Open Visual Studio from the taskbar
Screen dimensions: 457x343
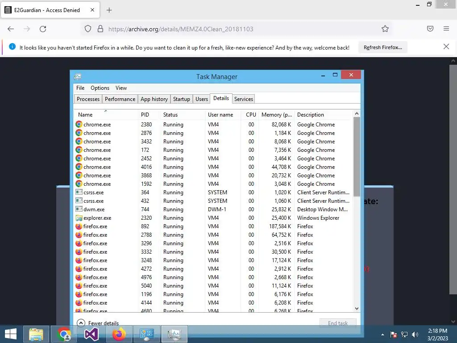click(91, 334)
